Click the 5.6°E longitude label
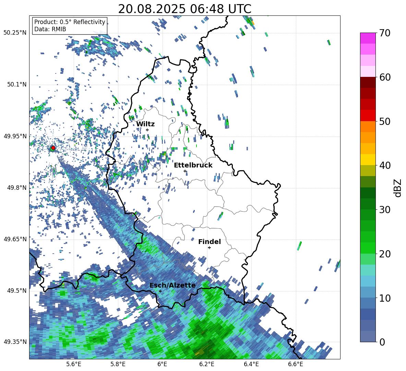This screenshot has width=406, height=371. [x=73, y=364]
